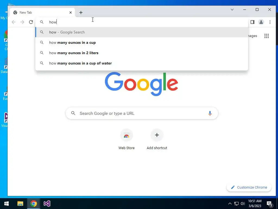Click the back navigation arrow

coord(14,22)
